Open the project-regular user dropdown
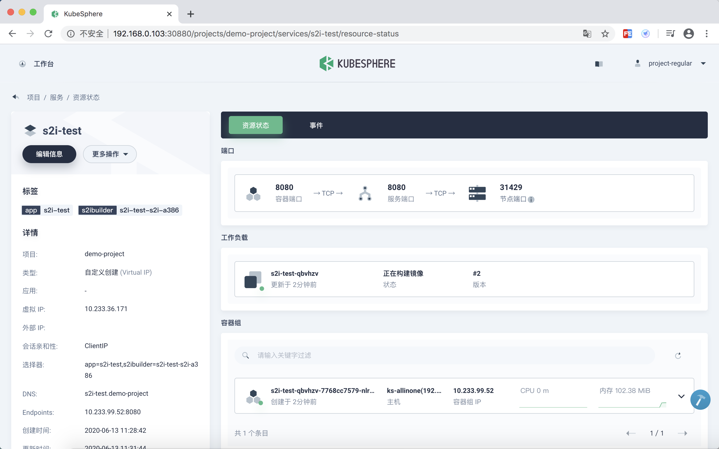 [670, 64]
